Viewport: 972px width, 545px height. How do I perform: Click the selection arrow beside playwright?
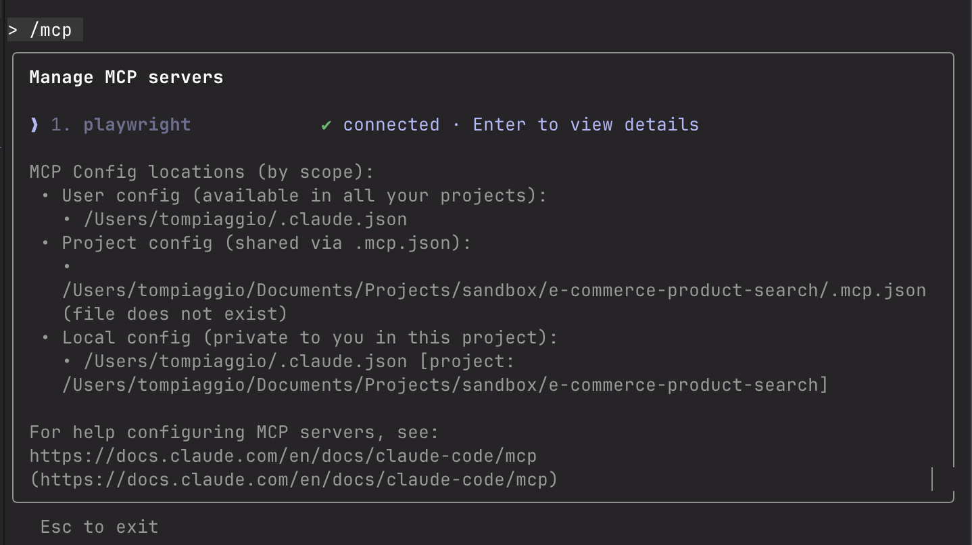click(34, 125)
